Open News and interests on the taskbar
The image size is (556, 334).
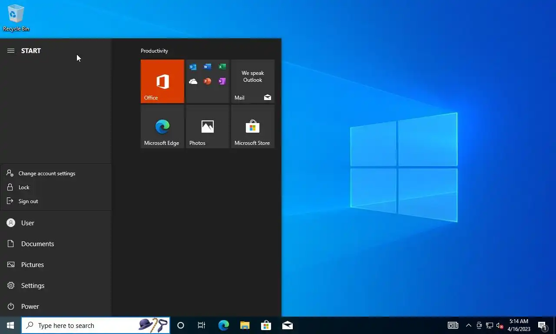click(453, 325)
